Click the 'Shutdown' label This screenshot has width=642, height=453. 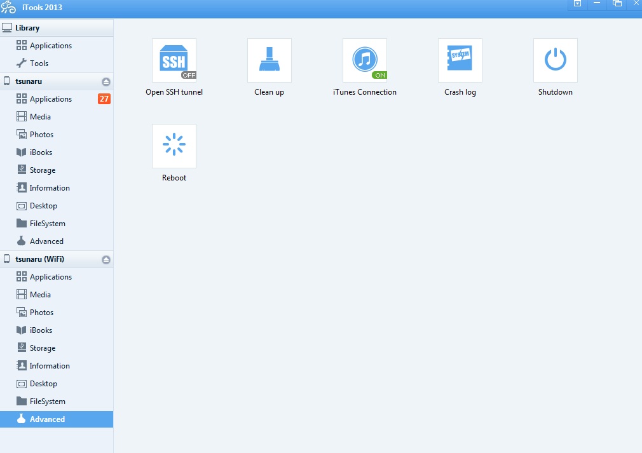pyautogui.click(x=556, y=92)
